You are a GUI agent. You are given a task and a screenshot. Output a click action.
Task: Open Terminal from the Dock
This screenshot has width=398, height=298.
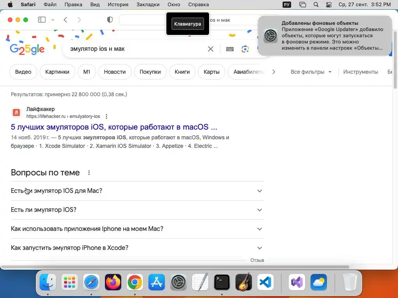[x=222, y=282]
